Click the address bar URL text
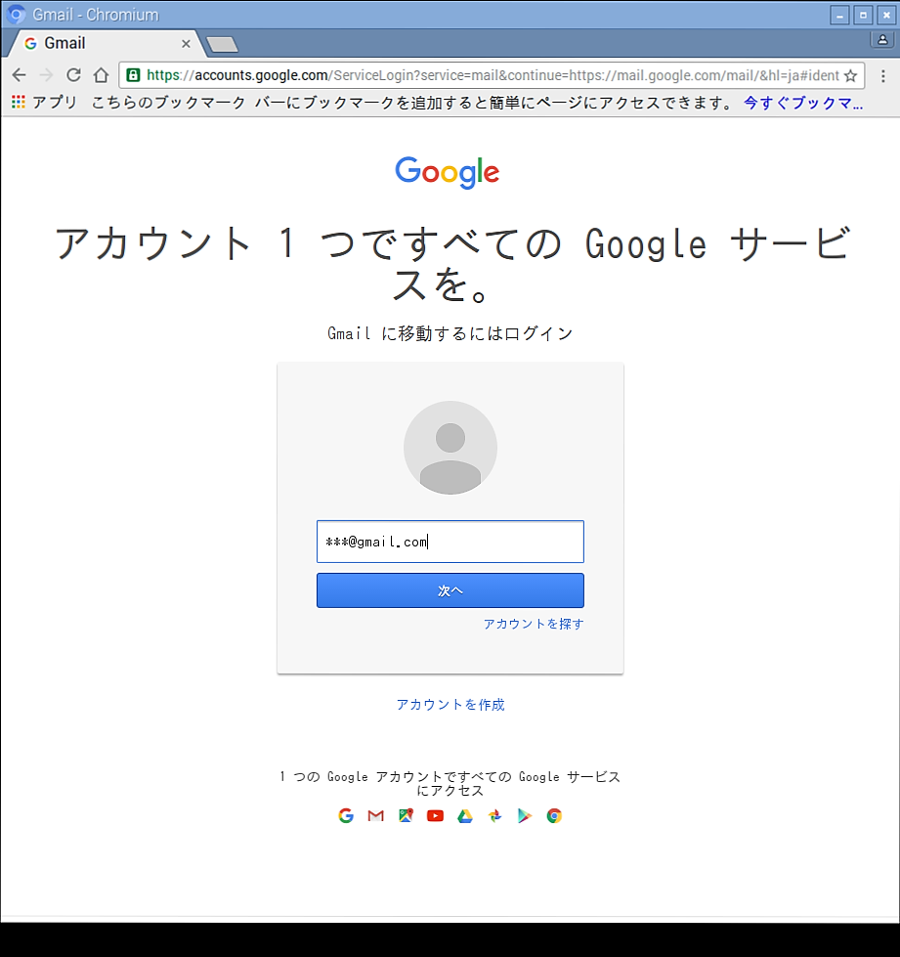The width and height of the screenshot is (900, 957). (x=493, y=75)
